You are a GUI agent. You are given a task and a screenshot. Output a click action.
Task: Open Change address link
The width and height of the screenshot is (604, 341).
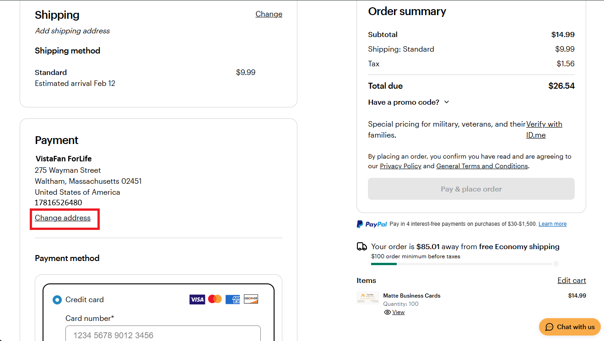[63, 218]
